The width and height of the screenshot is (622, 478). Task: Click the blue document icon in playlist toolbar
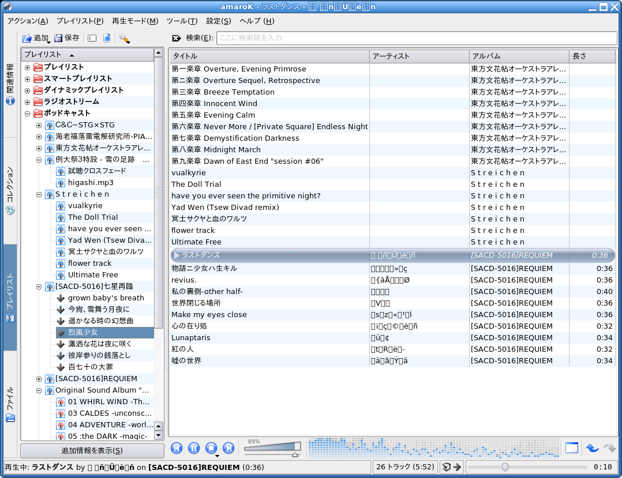[x=107, y=37]
